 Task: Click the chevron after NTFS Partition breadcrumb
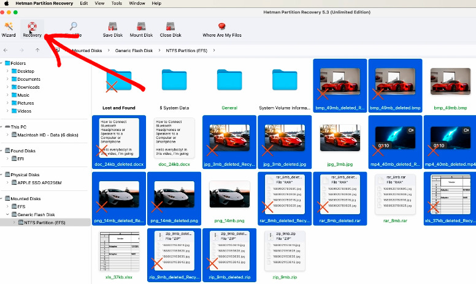(214, 50)
